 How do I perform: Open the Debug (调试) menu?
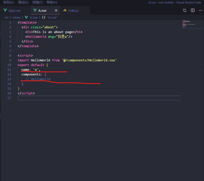(23, 2)
